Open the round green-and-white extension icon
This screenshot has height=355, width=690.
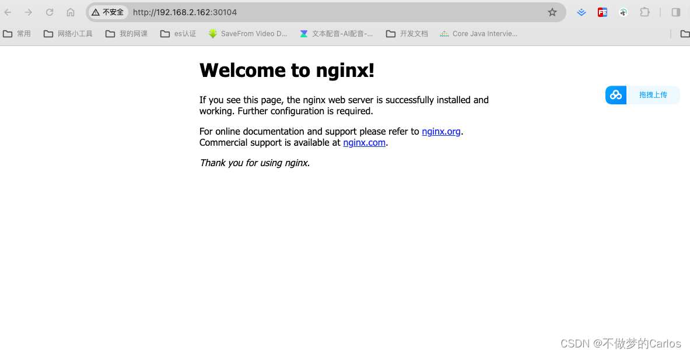tap(623, 12)
